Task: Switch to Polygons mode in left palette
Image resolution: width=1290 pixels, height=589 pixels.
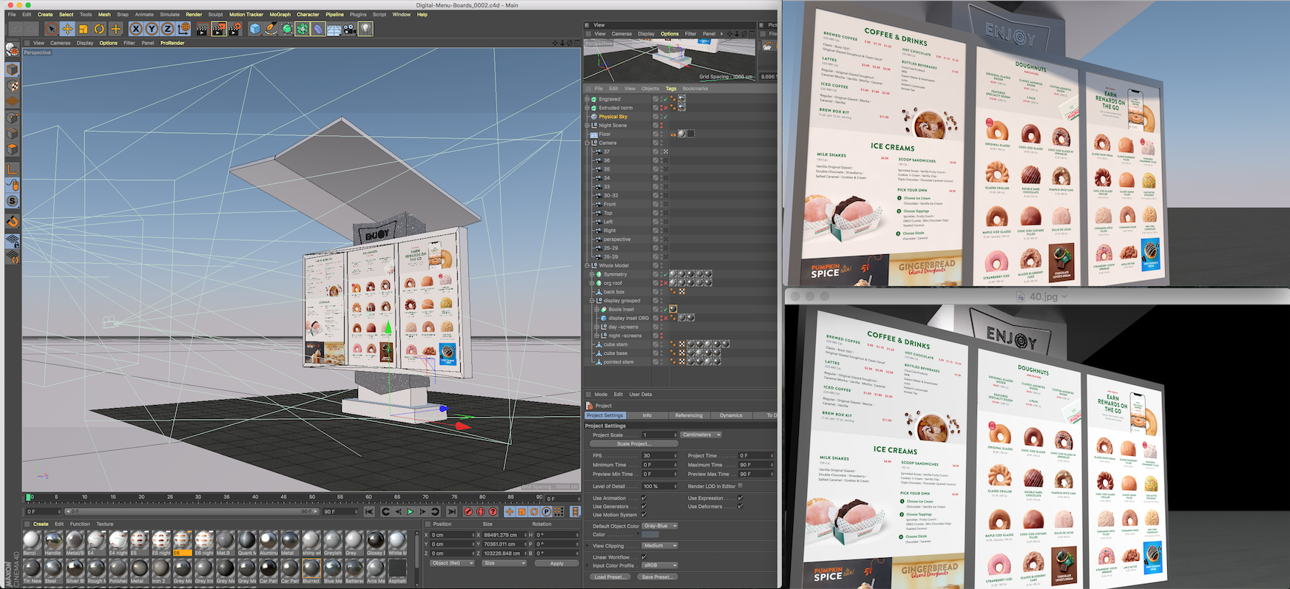Action: [x=13, y=149]
